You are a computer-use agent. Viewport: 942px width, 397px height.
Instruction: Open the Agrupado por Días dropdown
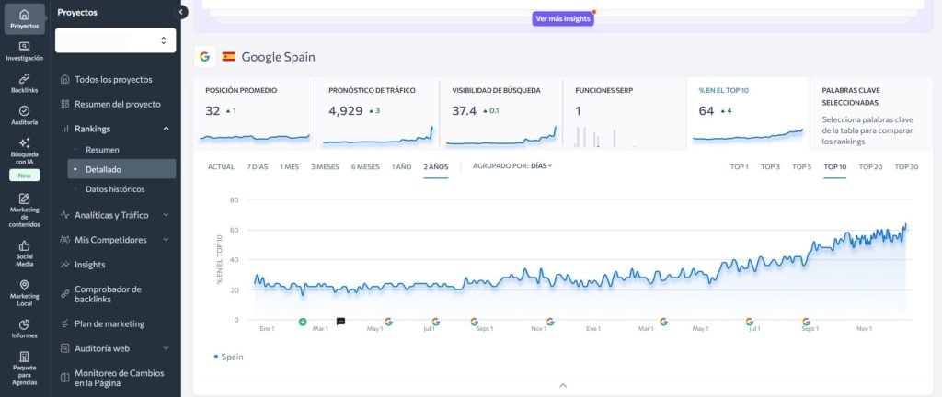pyautogui.click(x=541, y=166)
